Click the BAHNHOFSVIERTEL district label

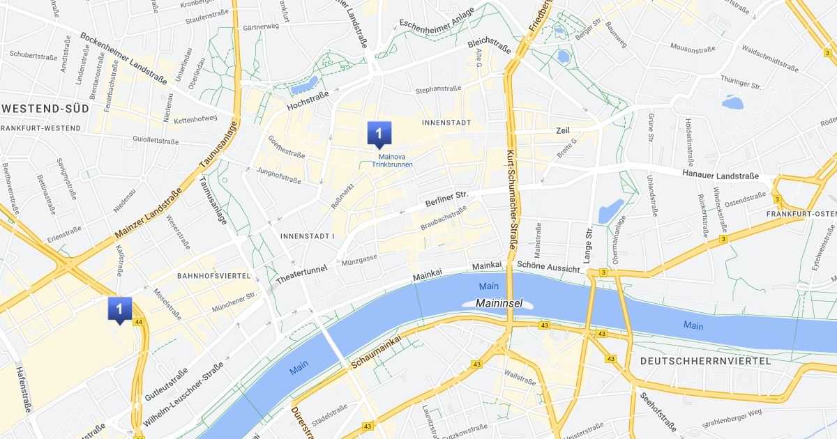(x=213, y=277)
